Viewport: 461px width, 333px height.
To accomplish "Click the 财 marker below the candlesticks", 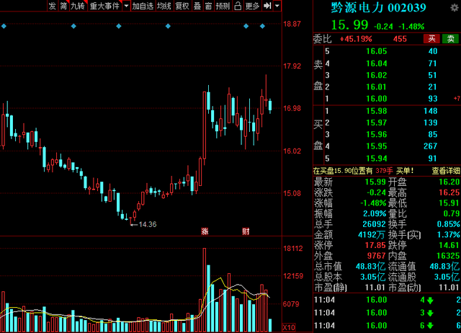I will [246, 231].
